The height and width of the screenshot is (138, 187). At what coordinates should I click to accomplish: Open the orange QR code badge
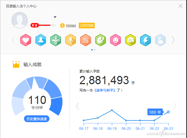pos(86,40)
